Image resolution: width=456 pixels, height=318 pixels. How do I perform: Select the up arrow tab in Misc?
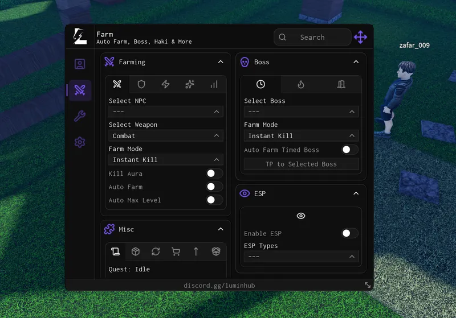(196, 251)
